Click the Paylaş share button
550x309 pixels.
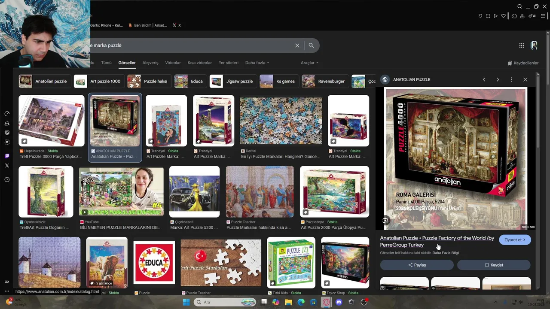[417, 265]
